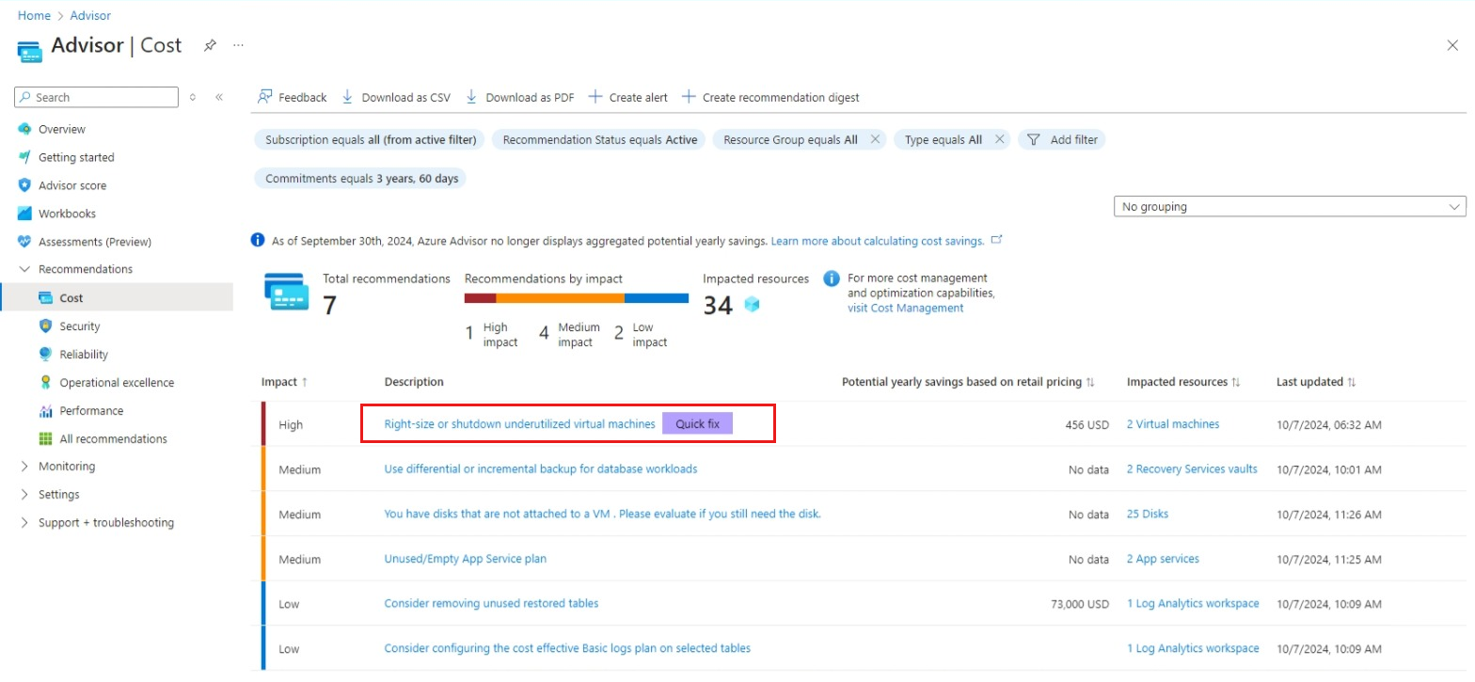Viewport: 1475px width, 682px height.
Task: Click Subscription equals all filter pill
Action: tap(371, 139)
